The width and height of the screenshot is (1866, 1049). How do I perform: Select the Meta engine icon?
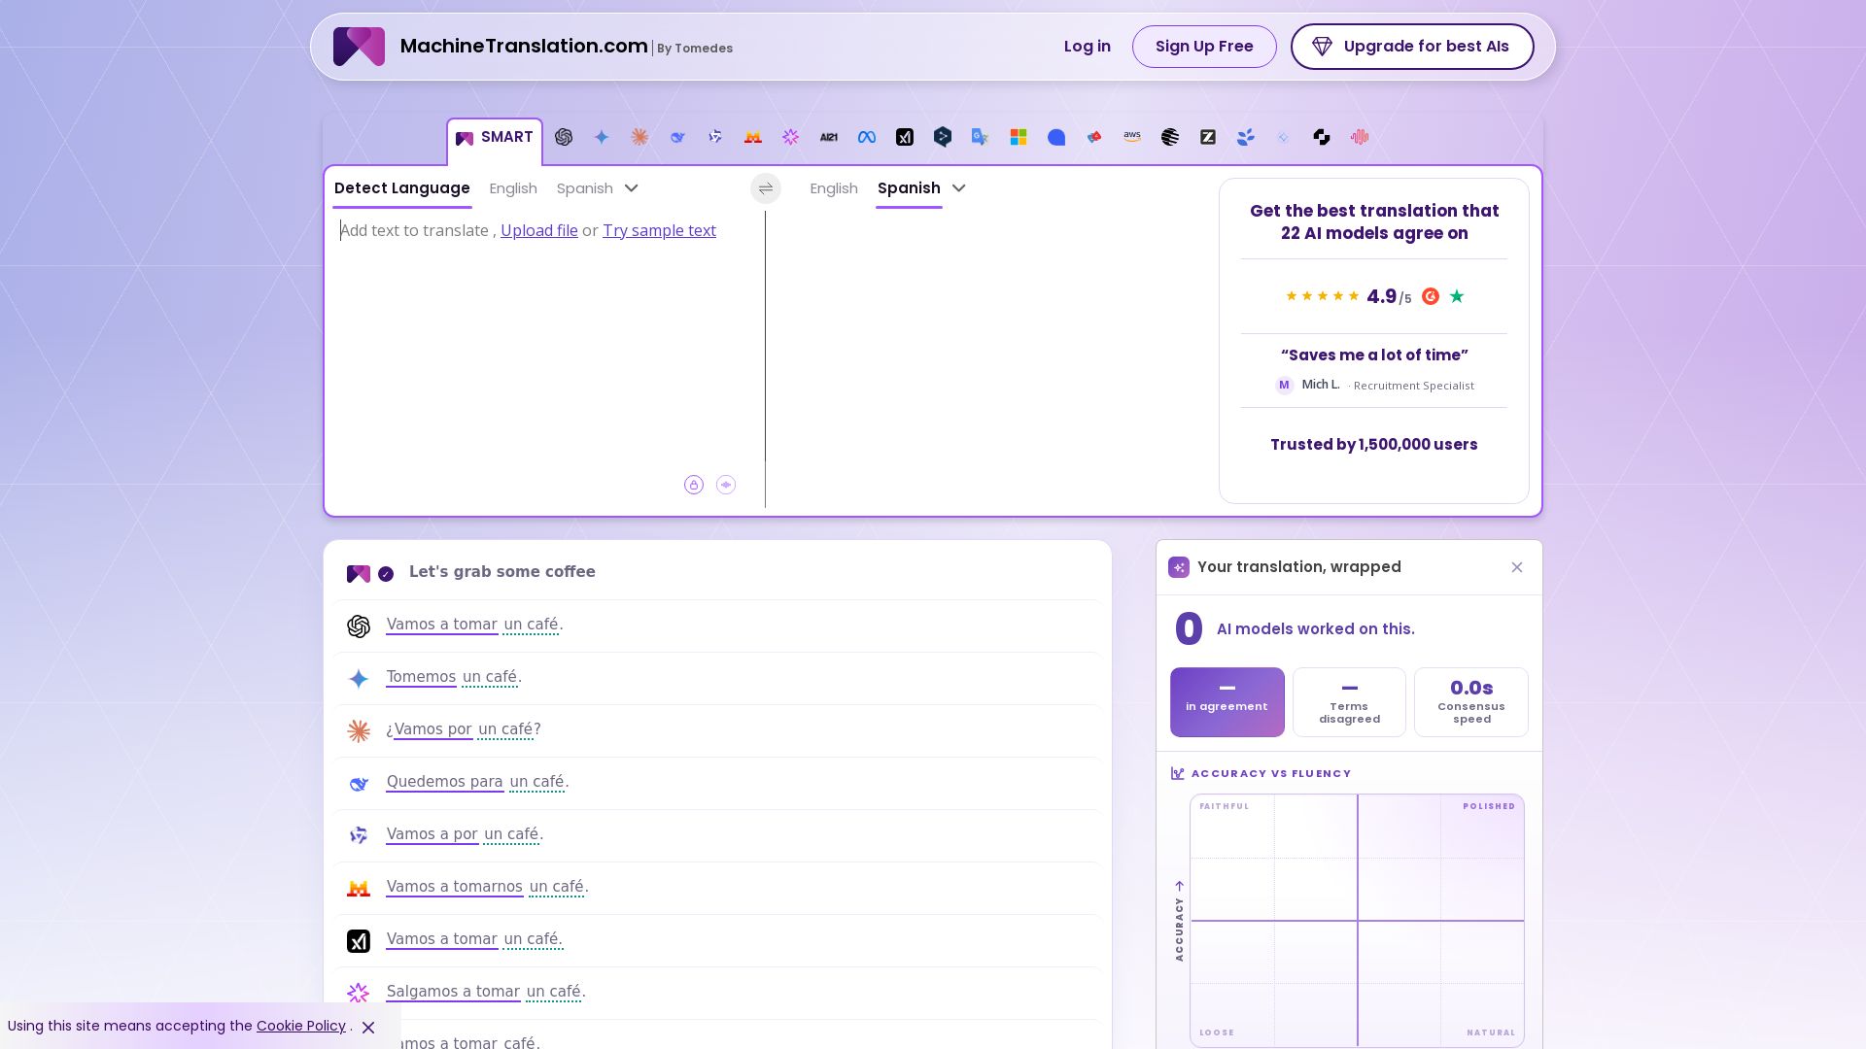pyautogui.click(x=867, y=137)
